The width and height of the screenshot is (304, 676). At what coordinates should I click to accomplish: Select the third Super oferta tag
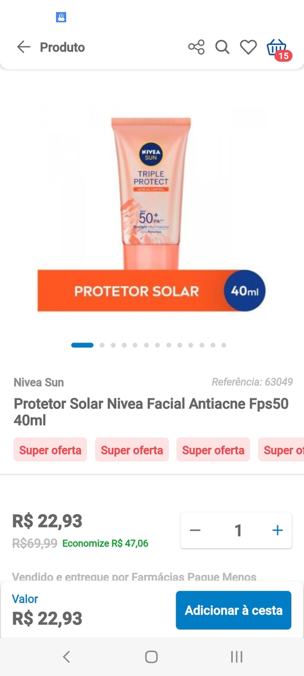click(213, 450)
